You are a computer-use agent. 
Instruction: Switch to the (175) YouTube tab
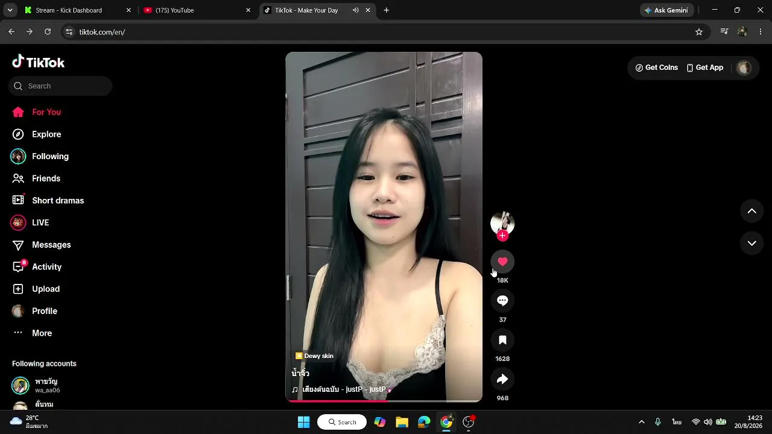click(x=174, y=10)
